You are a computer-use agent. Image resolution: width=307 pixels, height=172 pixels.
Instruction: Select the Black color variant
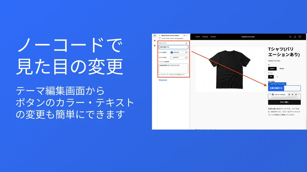click(272, 69)
